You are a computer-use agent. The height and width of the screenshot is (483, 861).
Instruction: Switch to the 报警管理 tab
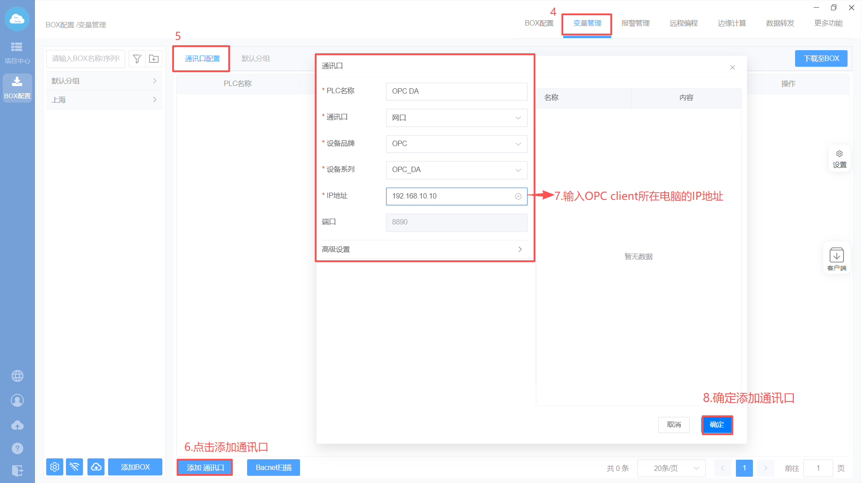[635, 23]
